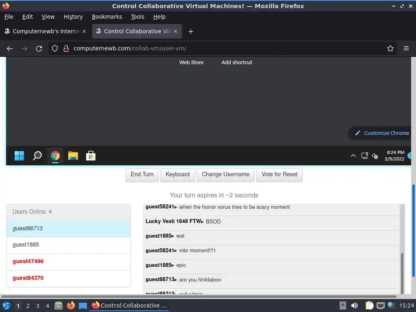This screenshot has height=312, width=416.
Task: Open the Edit menu
Action: [28, 17]
